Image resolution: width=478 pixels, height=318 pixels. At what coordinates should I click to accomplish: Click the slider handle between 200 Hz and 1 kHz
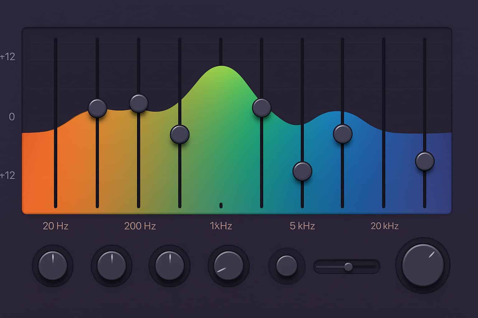click(180, 134)
